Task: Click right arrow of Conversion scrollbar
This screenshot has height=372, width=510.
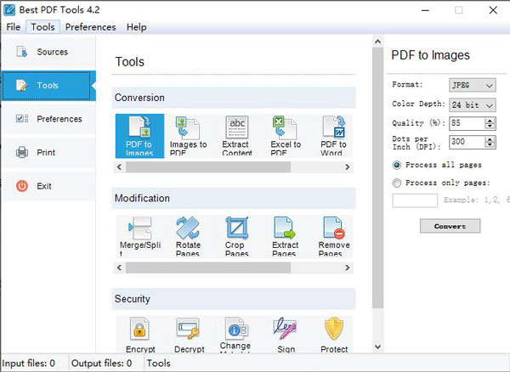Action: tap(347, 167)
